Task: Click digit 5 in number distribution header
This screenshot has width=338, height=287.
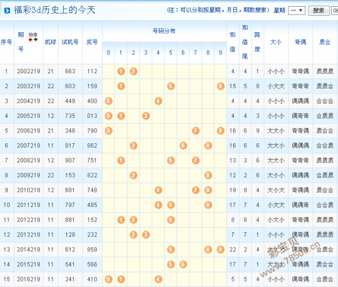Action: (x=171, y=52)
